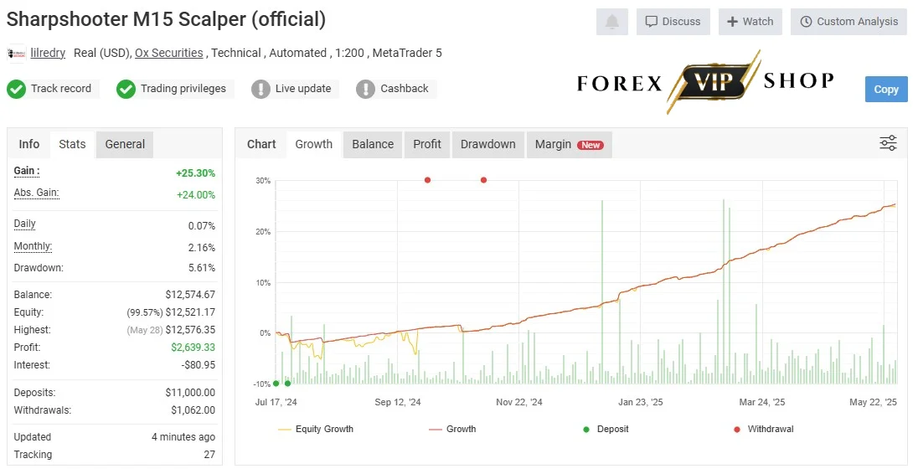Click the Sharpshooter M15 Scalper title
The width and height of the screenshot is (918, 474).
point(167,19)
